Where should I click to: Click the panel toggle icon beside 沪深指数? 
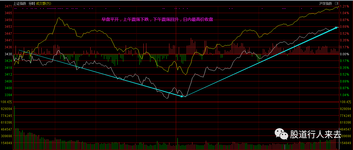click(x=336, y=3)
